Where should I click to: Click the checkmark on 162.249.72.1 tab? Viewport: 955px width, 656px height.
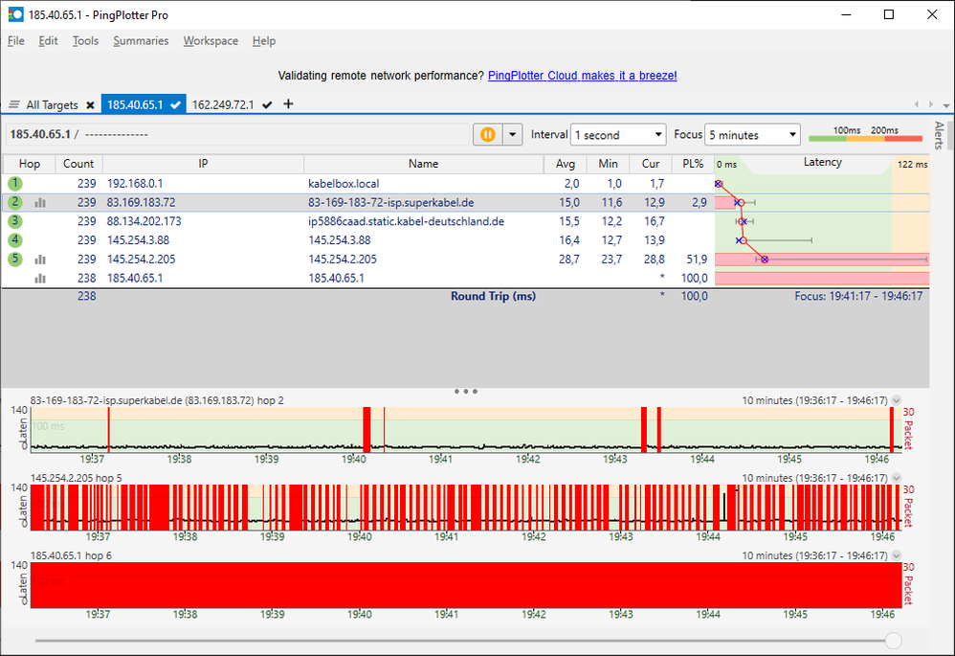tap(267, 104)
